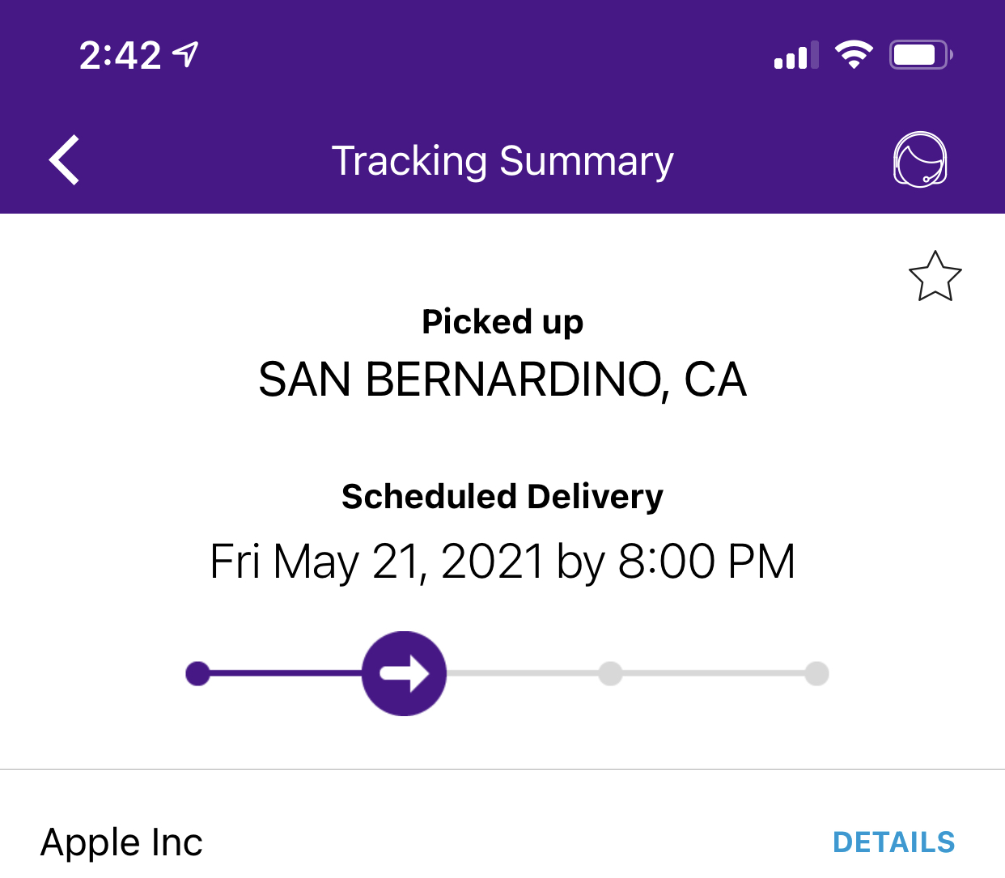Tap the cellular signal bars icon
Image resolution: width=1005 pixels, height=878 pixels.
click(x=796, y=55)
